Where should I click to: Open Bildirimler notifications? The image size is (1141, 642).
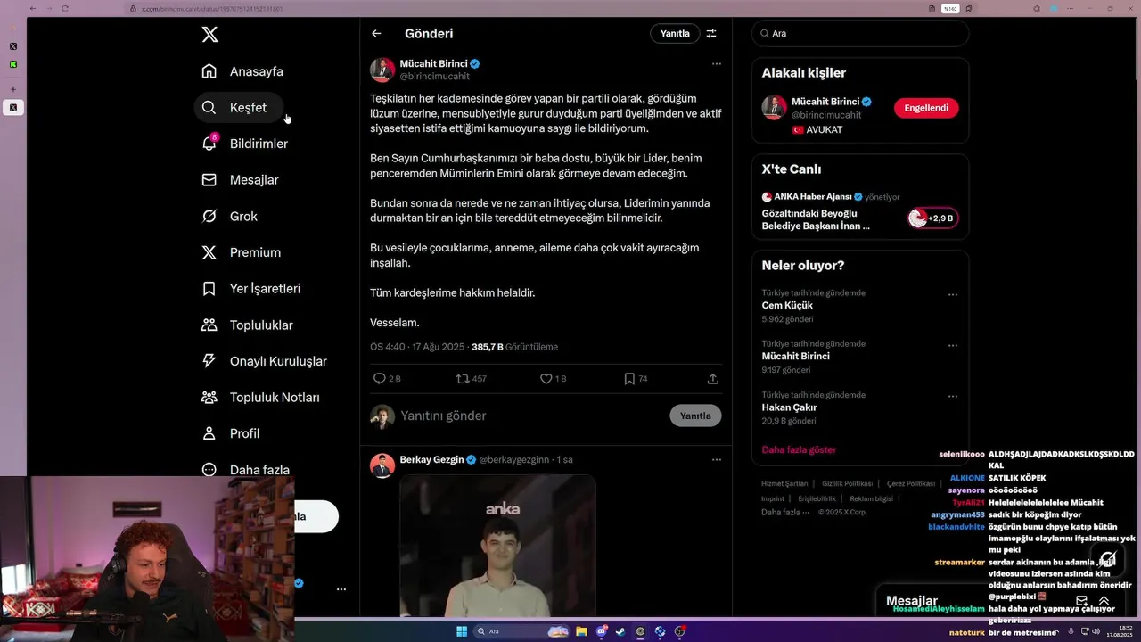pyautogui.click(x=245, y=144)
